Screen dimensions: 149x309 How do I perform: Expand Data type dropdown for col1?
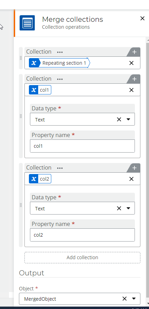tap(128, 119)
